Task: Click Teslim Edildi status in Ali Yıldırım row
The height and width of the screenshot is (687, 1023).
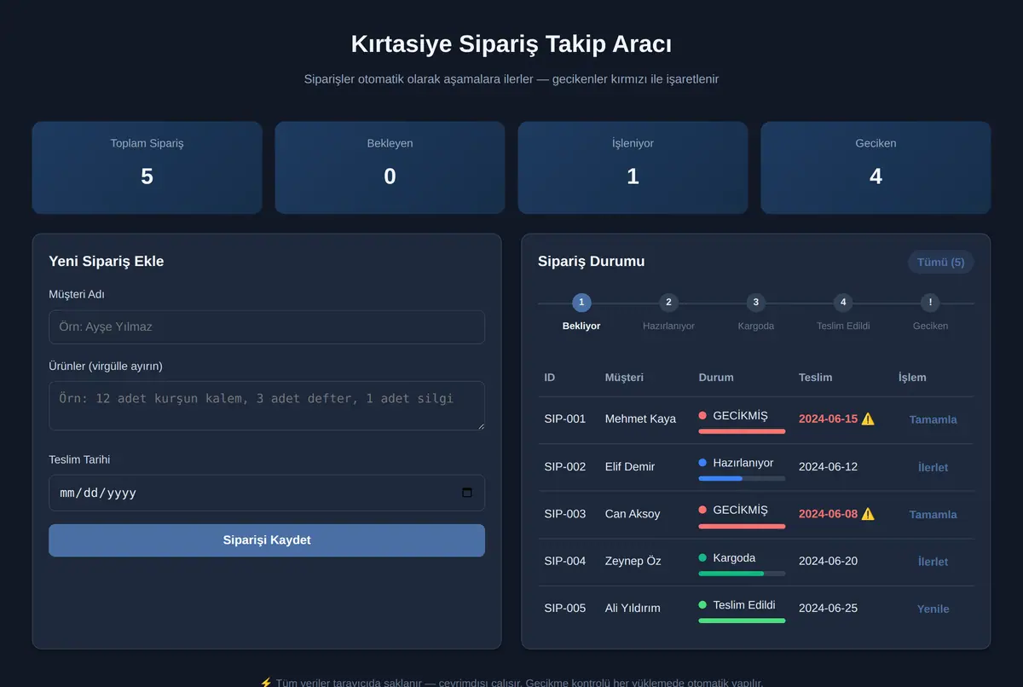Action: click(x=744, y=604)
